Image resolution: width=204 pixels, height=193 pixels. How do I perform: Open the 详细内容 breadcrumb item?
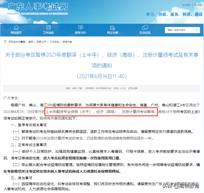click(67, 42)
